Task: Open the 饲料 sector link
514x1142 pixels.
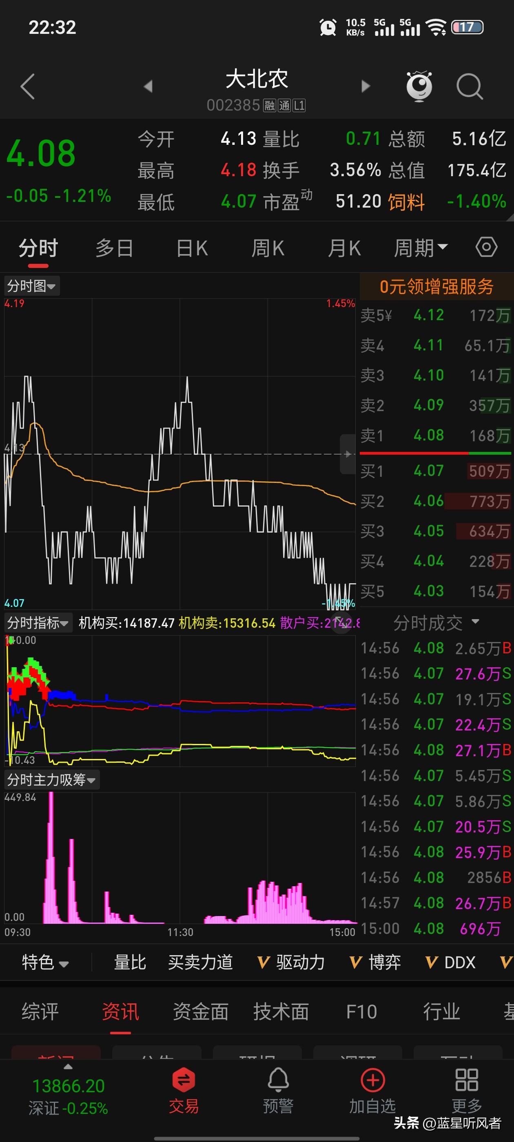Action: tap(406, 202)
